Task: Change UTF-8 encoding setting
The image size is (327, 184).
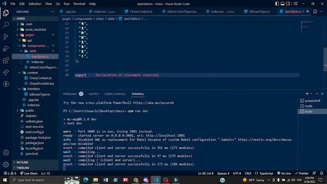Action: pos(237,173)
